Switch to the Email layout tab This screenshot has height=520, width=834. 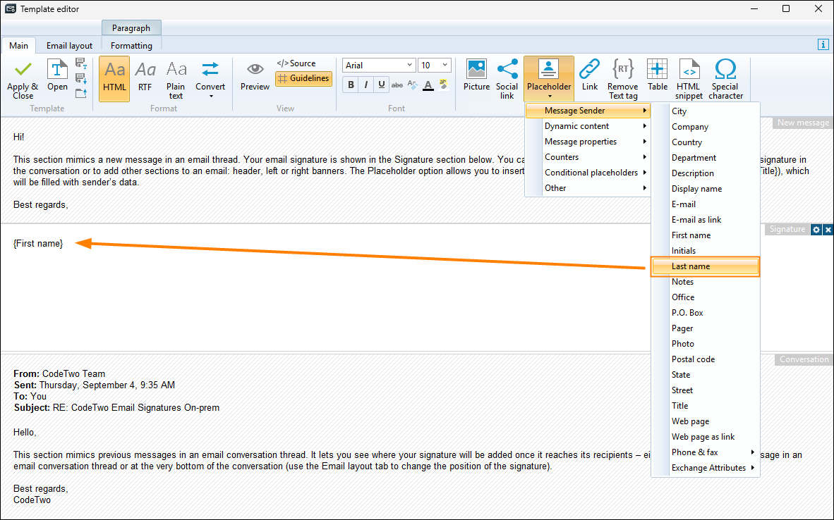click(69, 46)
